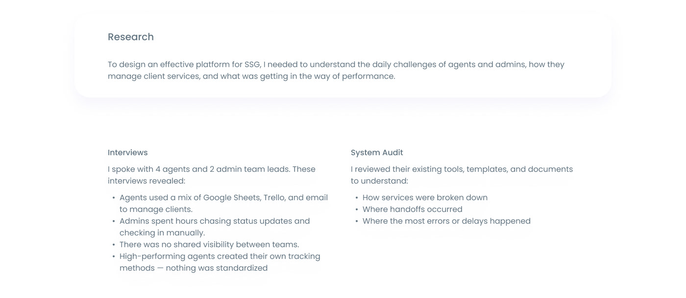Click the bullet dot beside Admins spent hours

click(x=114, y=221)
